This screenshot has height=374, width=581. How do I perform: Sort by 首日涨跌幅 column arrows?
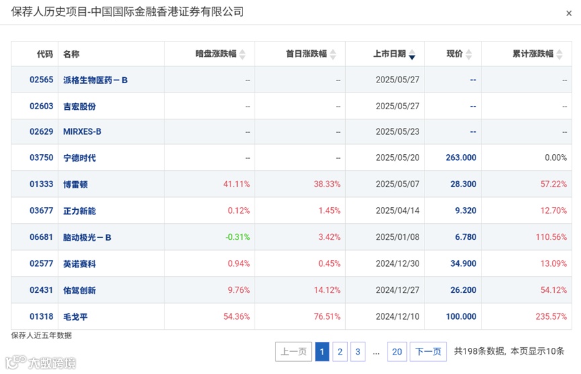click(332, 54)
